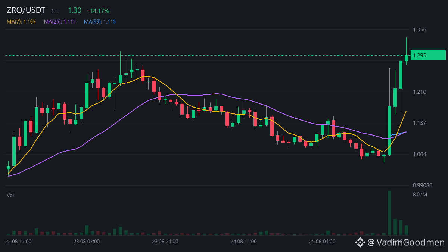Click the ZRO/USDT pair title

click(x=26, y=10)
